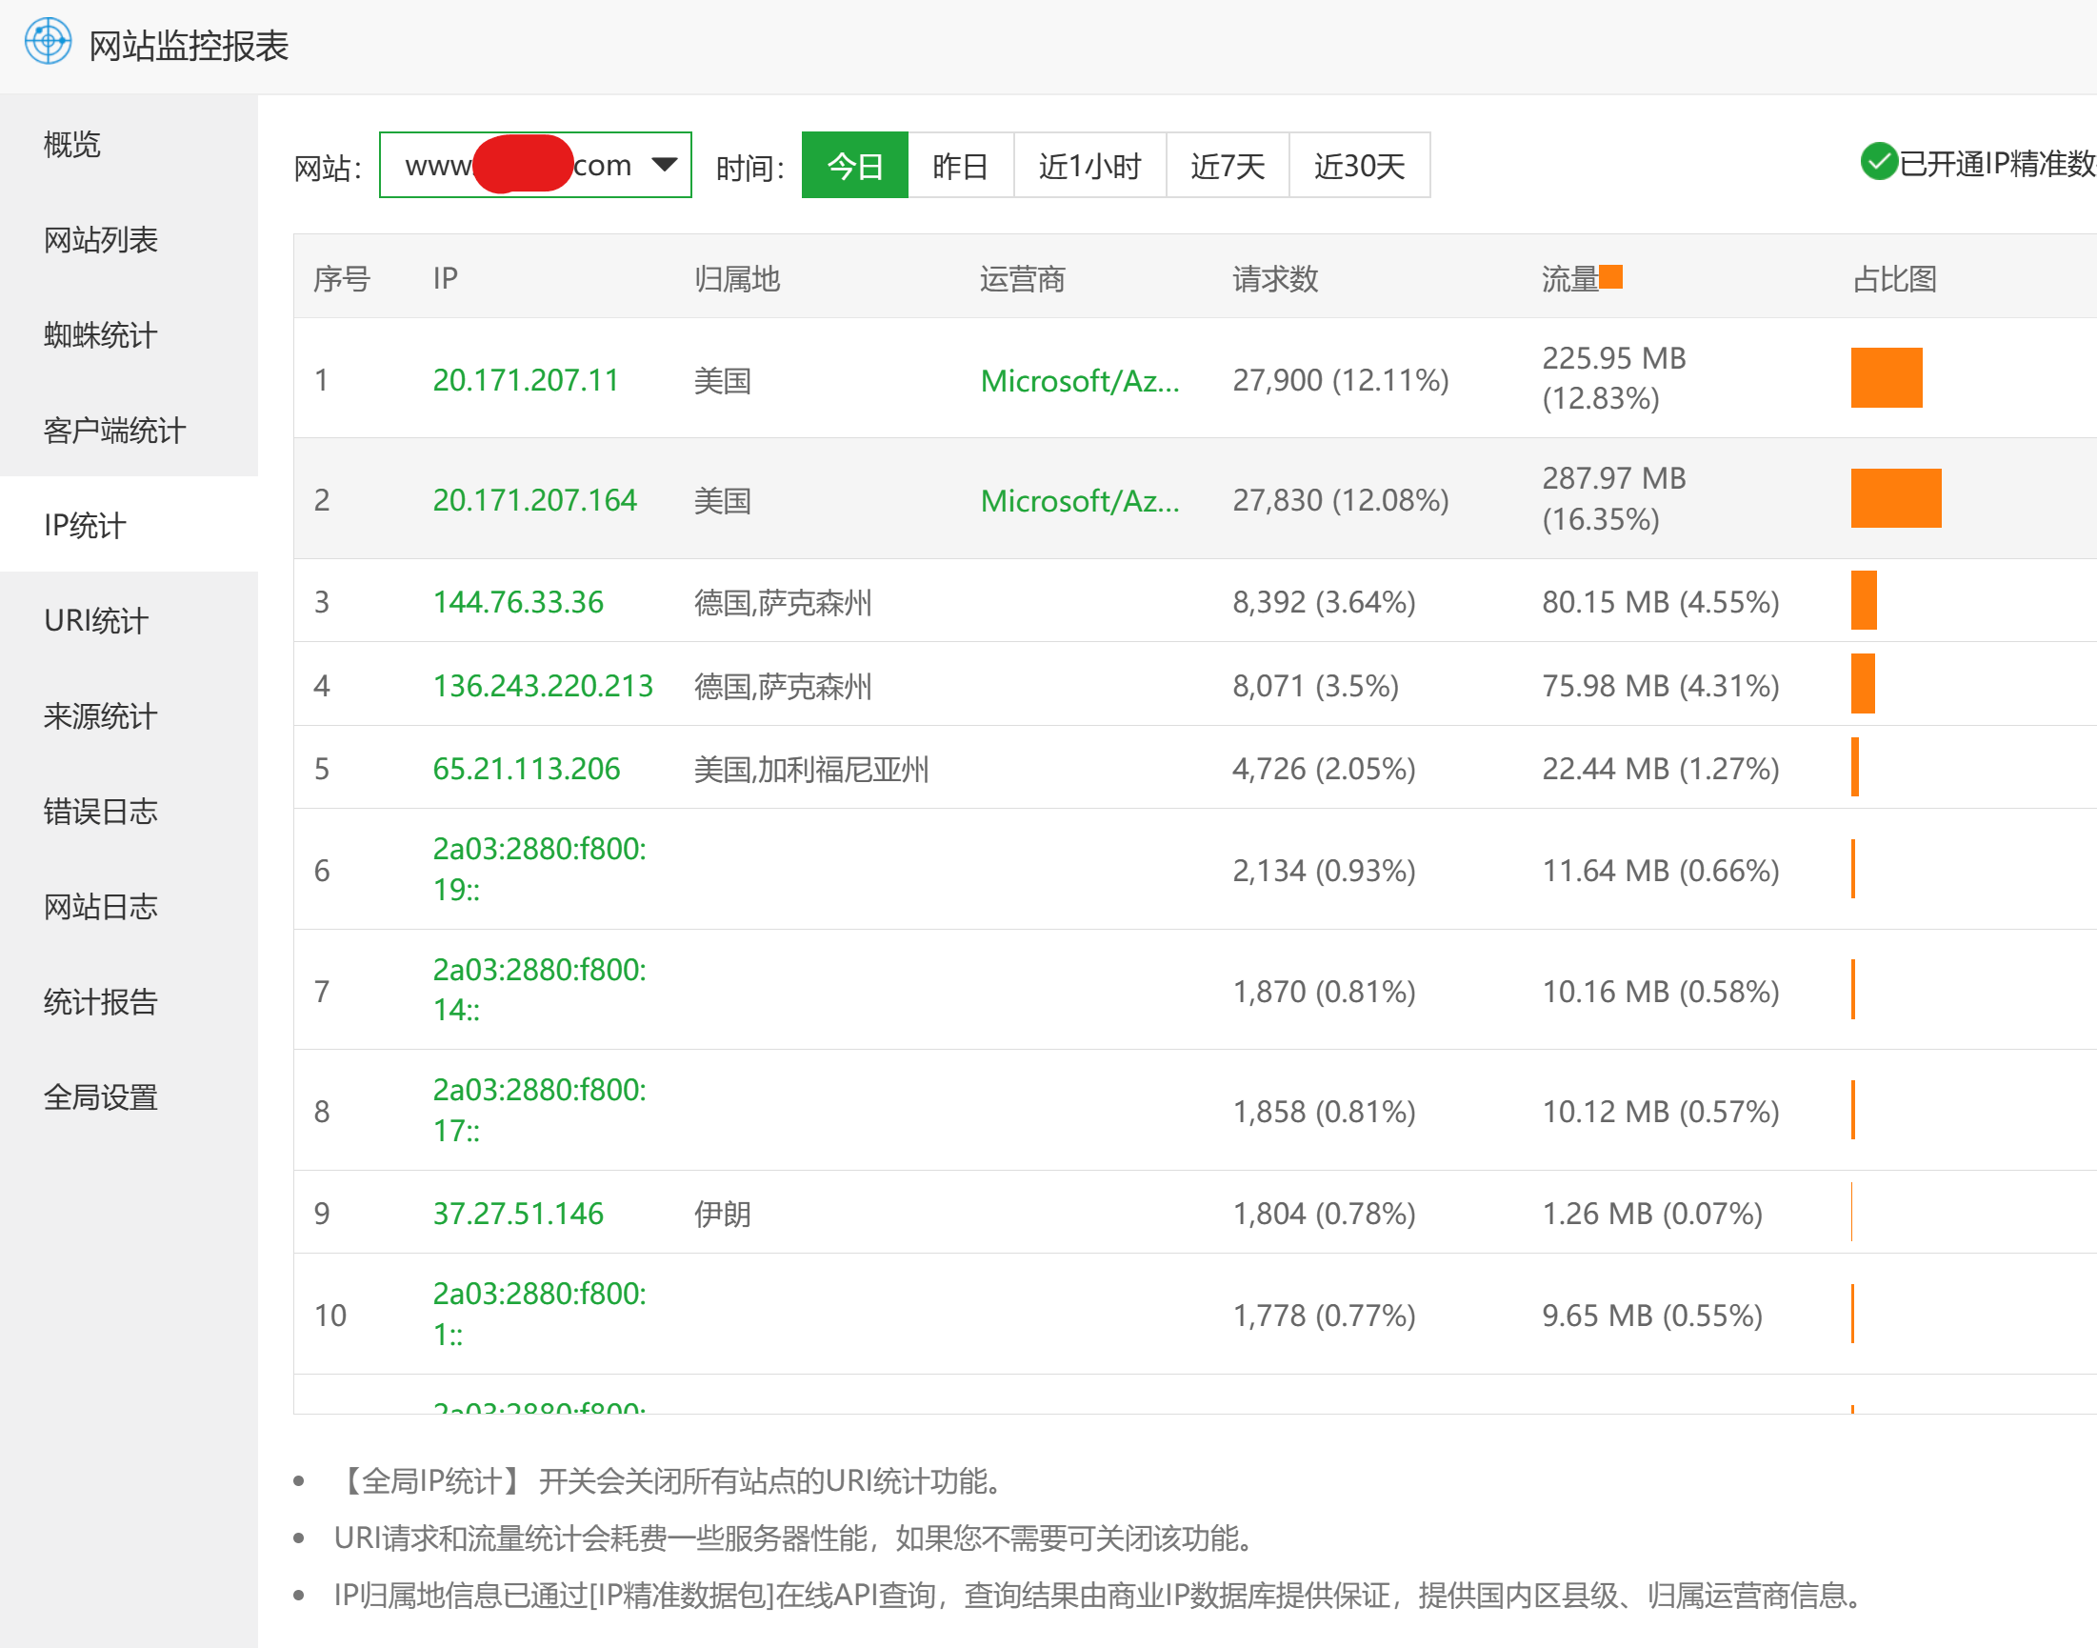The width and height of the screenshot is (2097, 1648).
Task: Click the 已开通IP精准数 status text
Action: (1998, 163)
